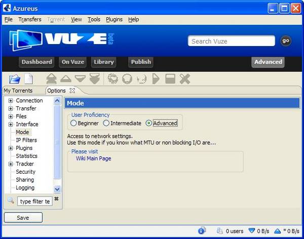Open the Library section

point(104,62)
